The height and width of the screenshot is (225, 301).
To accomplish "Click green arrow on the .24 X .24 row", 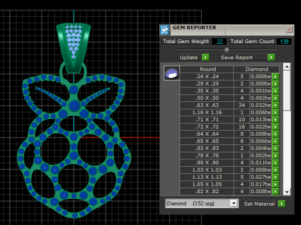I will tap(275, 76).
